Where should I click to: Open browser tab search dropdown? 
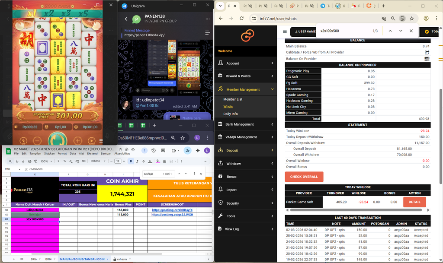pyautogui.click(x=220, y=6)
